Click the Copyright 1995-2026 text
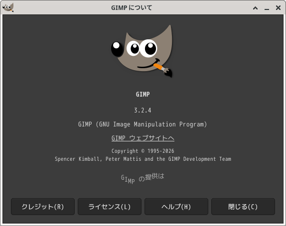The image size is (286, 226). pos(143,151)
